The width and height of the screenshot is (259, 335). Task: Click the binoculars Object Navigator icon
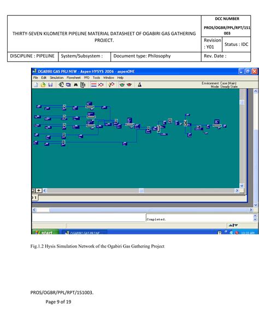pos(75,85)
